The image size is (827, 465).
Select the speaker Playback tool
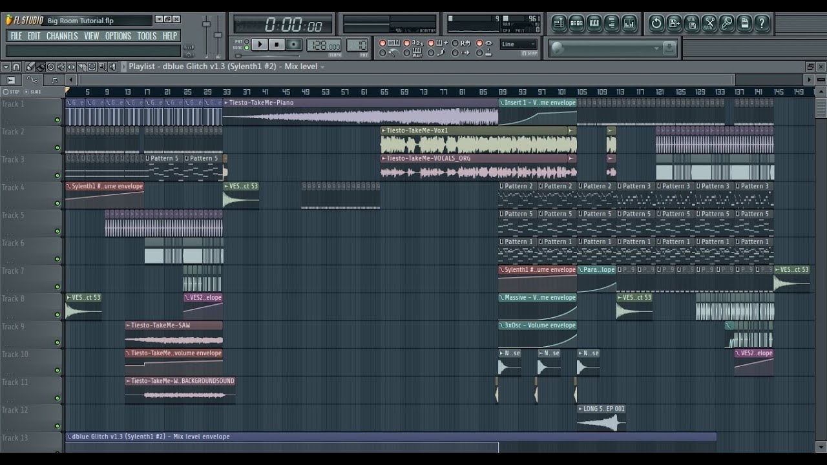(112, 67)
